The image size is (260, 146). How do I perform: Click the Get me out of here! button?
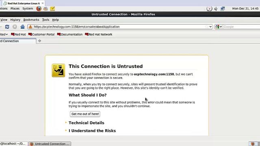click(x=85, y=114)
